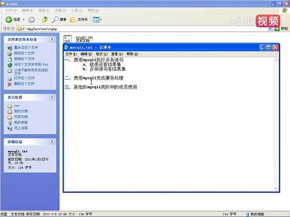Open the Views dropdown button
This screenshot has width=290, height=217.
(97, 19)
